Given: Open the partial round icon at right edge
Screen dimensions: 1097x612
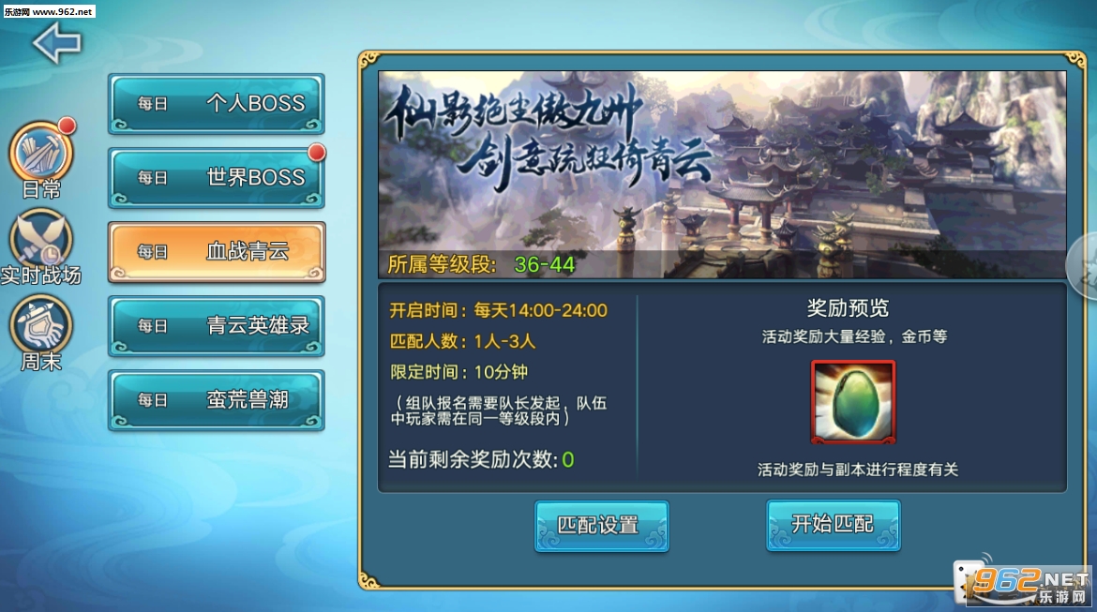Looking at the screenshot, I should coord(1082,266).
